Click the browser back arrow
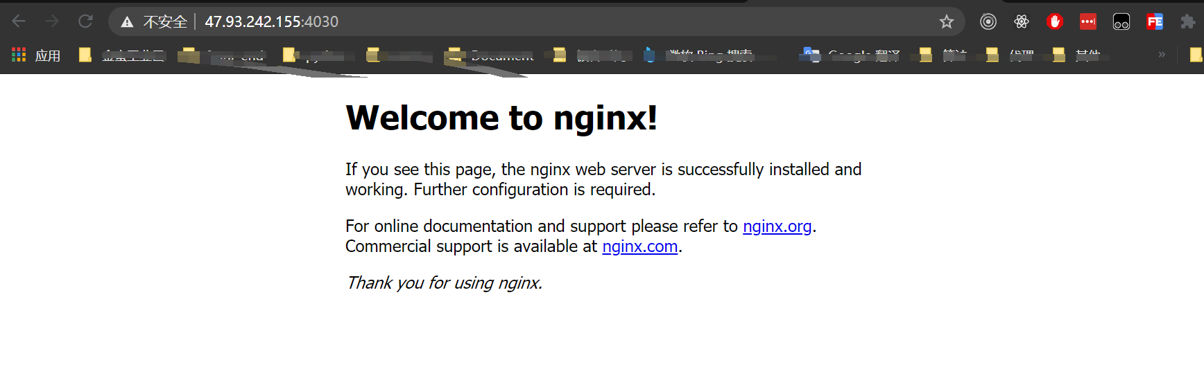 pyautogui.click(x=19, y=21)
